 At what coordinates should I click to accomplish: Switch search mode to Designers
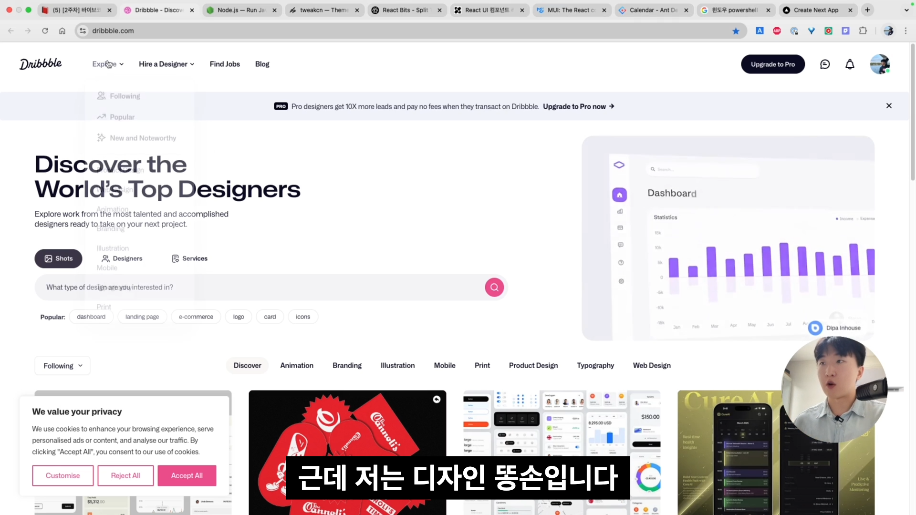coord(122,258)
